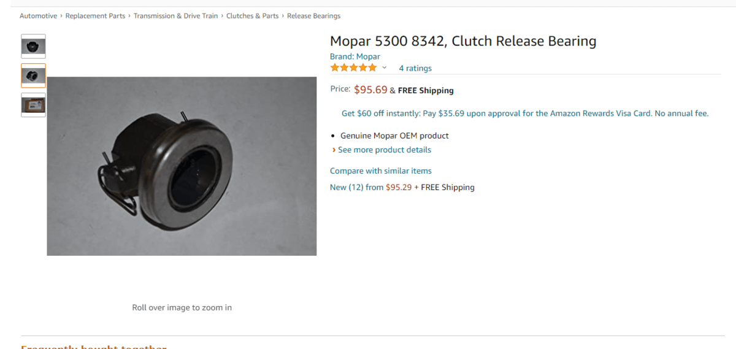Expand See more product details

coord(384,150)
